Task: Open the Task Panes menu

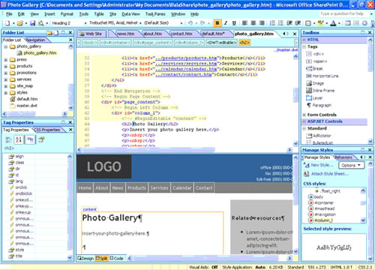Action: coord(155,14)
